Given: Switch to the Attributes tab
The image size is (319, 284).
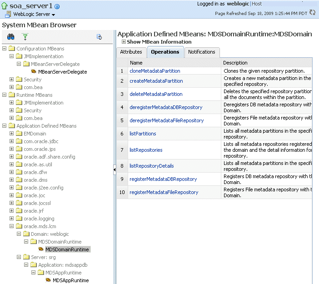Looking at the screenshot, I should pyautogui.click(x=131, y=52).
